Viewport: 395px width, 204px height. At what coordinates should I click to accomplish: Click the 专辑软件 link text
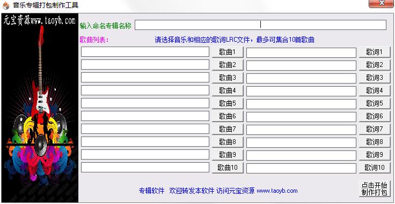[x=152, y=191]
